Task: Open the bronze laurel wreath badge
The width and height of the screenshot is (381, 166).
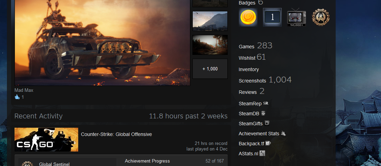Action: (x=320, y=17)
